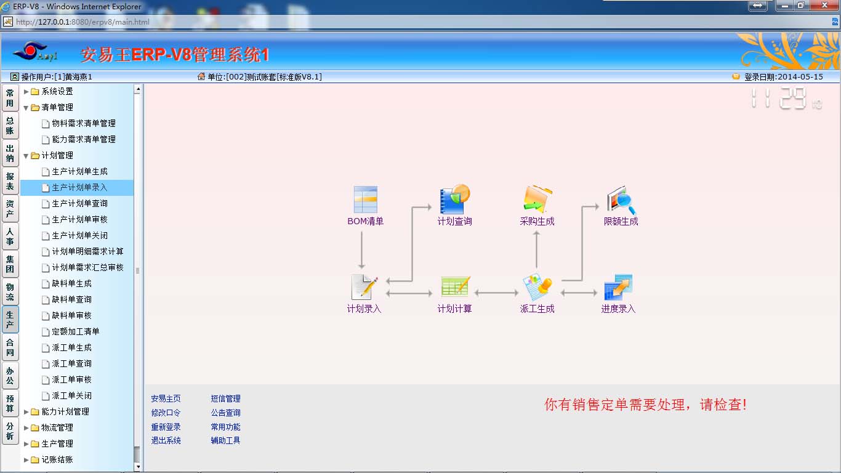Click the 修改口令 link
The image size is (841, 473).
click(166, 413)
